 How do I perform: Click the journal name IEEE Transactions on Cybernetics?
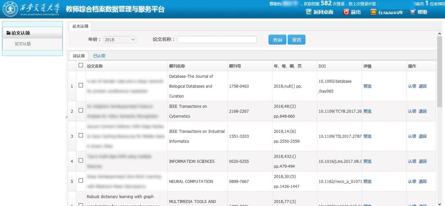click(188, 111)
